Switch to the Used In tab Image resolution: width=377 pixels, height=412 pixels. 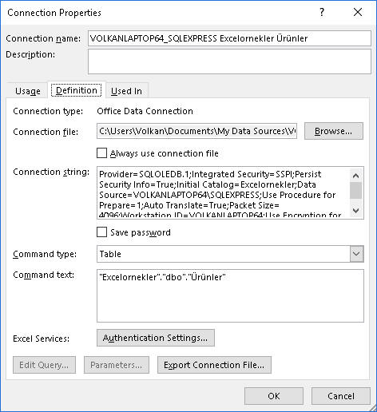pyautogui.click(x=126, y=91)
